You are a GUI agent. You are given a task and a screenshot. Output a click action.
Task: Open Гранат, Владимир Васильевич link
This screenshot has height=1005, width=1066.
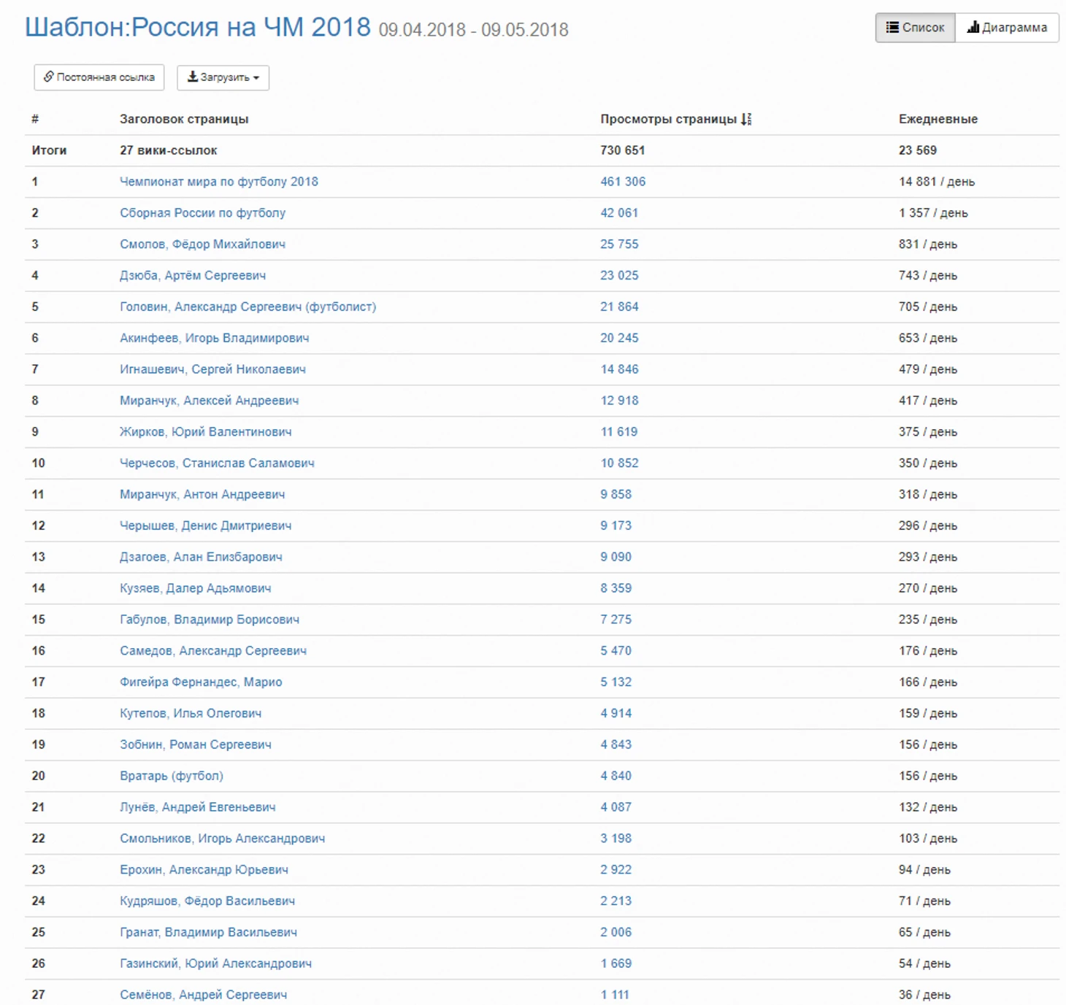[208, 932]
